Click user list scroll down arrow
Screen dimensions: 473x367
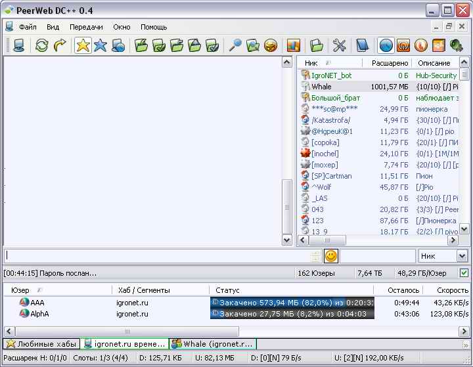[x=464, y=229]
